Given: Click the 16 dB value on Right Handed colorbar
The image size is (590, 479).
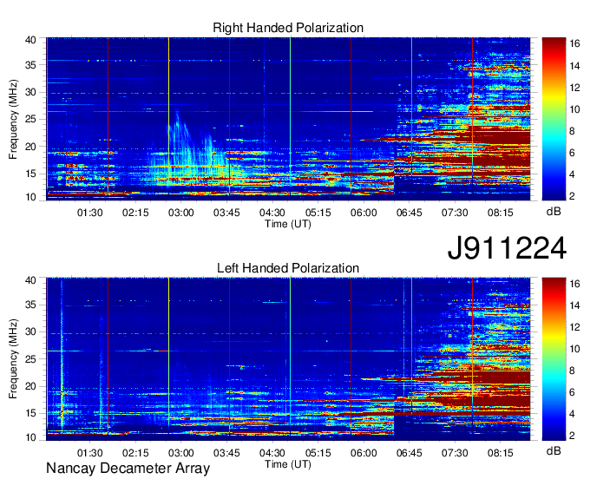Looking at the screenshot, I should (x=574, y=43).
